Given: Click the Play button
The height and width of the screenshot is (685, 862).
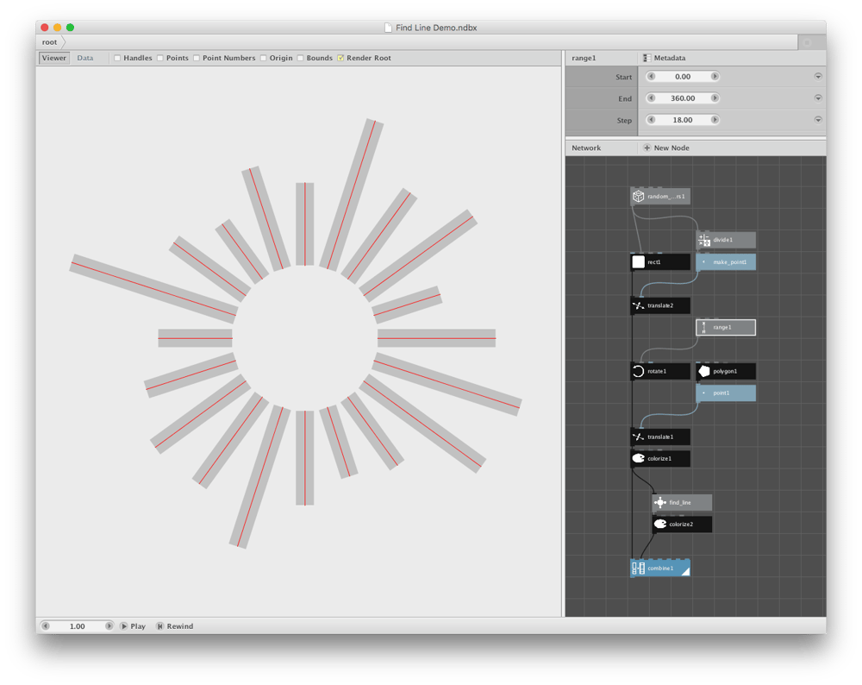Looking at the screenshot, I should click(x=133, y=626).
